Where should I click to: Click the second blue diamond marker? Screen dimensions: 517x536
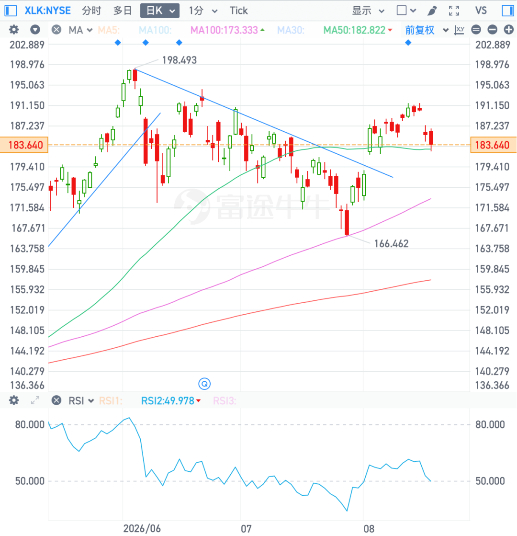[146, 43]
